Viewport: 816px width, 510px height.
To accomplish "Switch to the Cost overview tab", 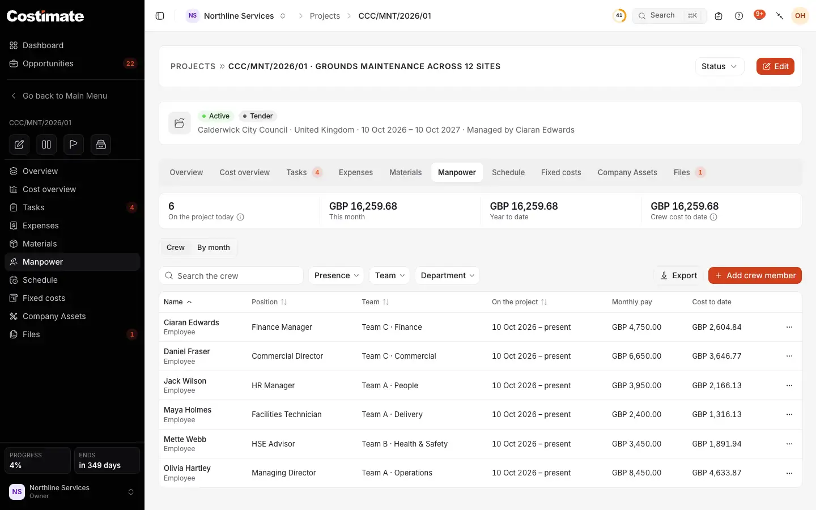I will pyautogui.click(x=245, y=172).
